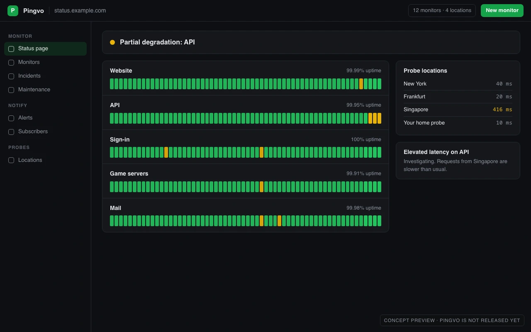
Task: Select the Your home probe row
Action: click(x=458, y=123)
